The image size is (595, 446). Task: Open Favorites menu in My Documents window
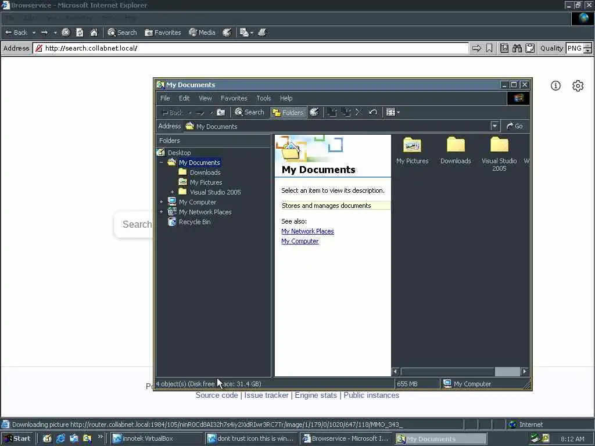point(234,98)
